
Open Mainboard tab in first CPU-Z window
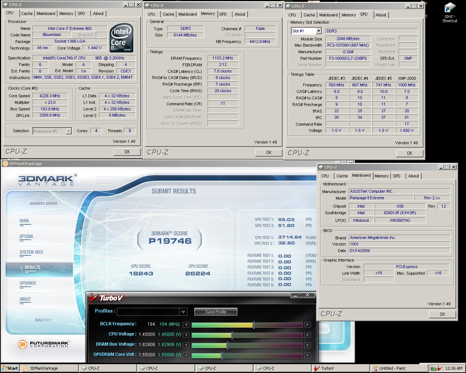click(46, 13)
